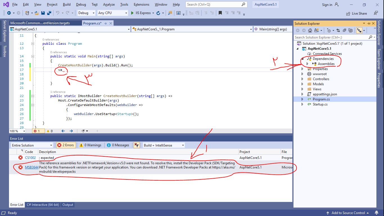The height and width of the screenshot is (216, 384).
Task: Click the Undo arrow icon
Action: 58,13
